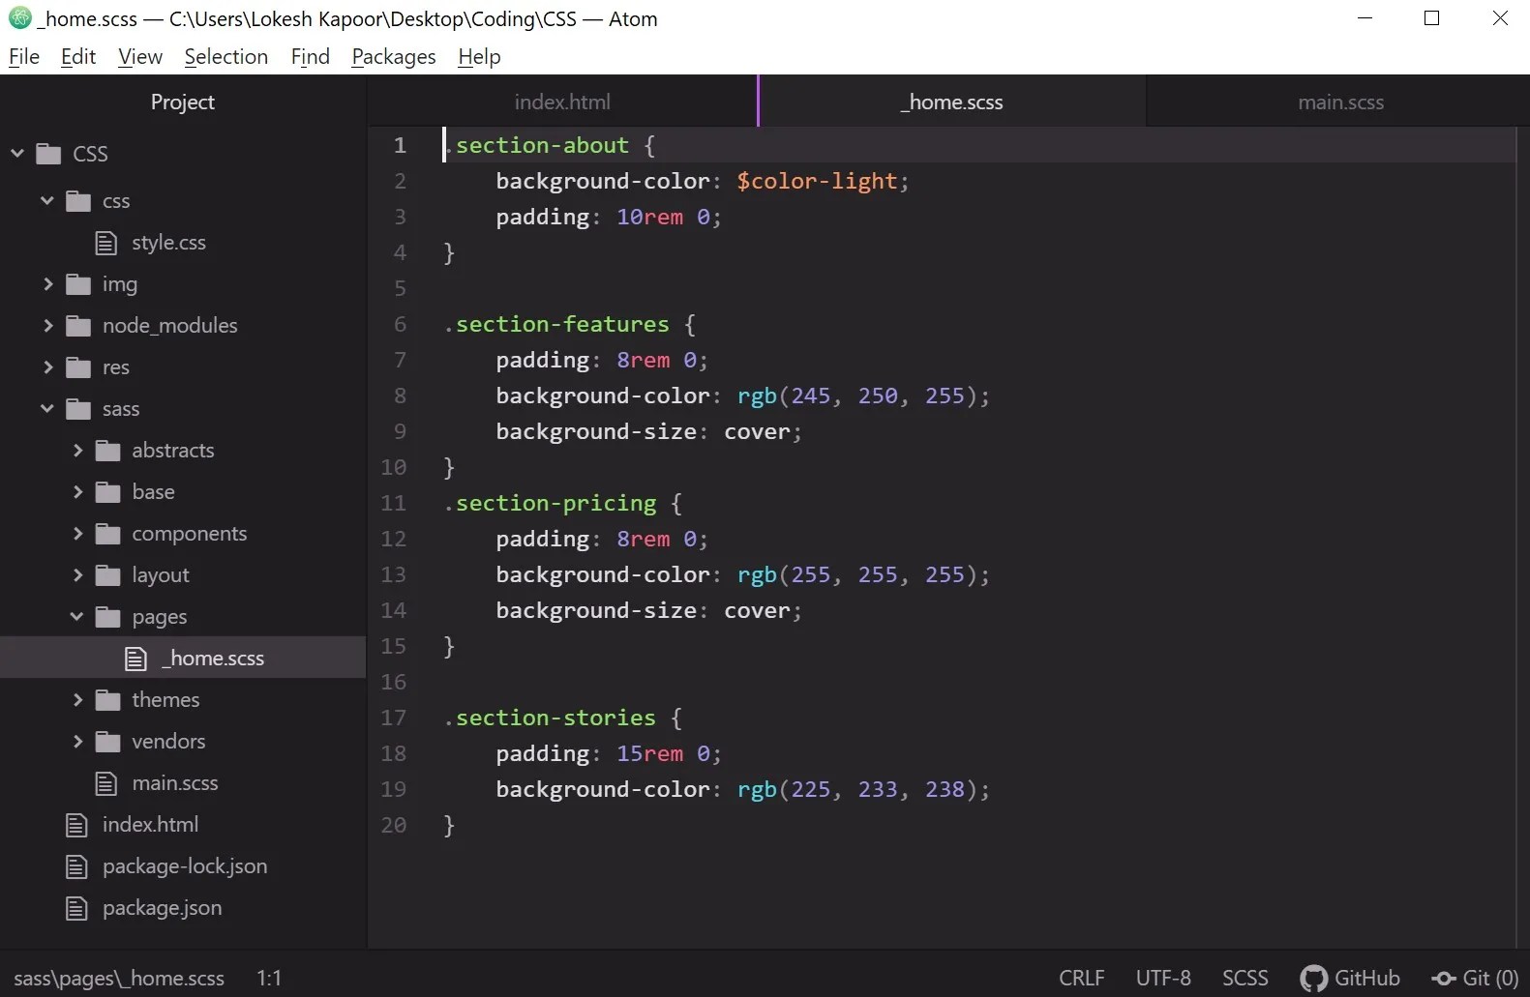Viewport: 1530px width, 997px height.
Task: Open the Selection menu
Action: (x=226, y=57)
